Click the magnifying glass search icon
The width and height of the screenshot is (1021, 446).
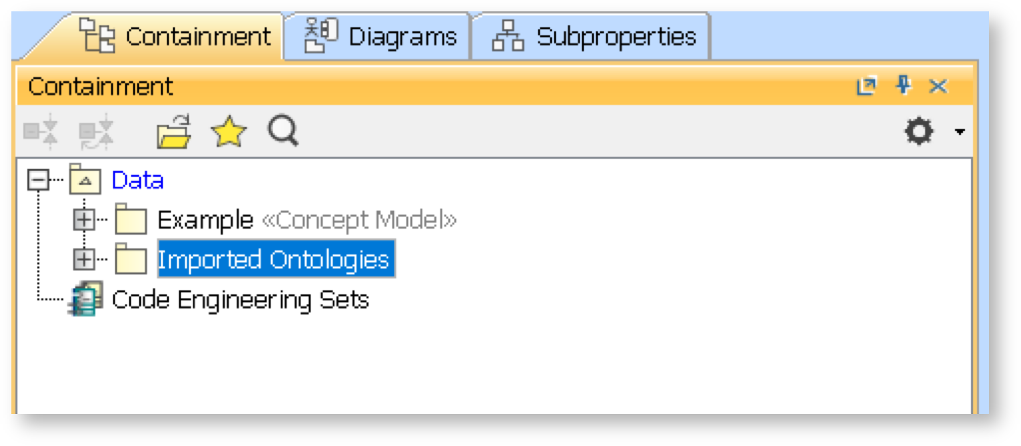[283, 132]
